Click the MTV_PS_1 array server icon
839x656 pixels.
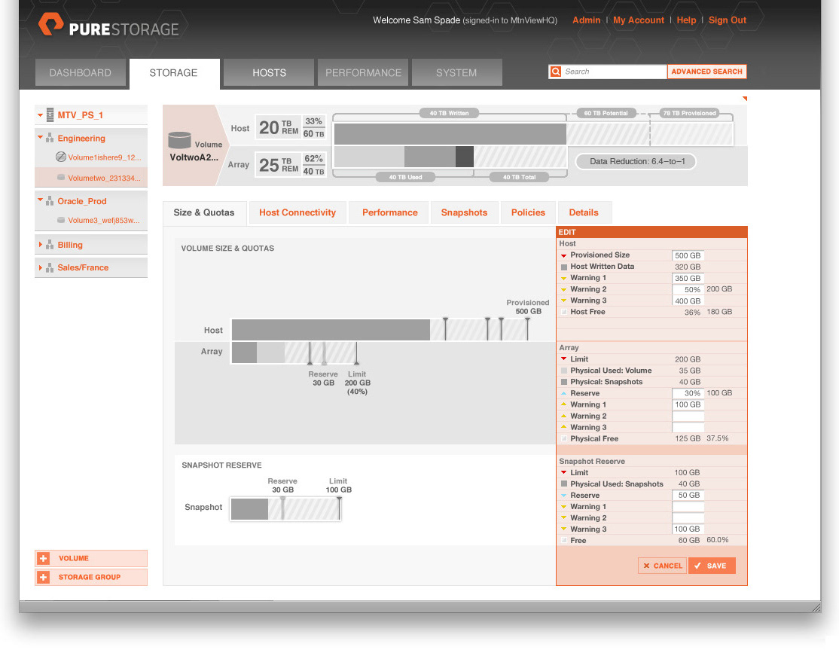[x=50, y=114]
